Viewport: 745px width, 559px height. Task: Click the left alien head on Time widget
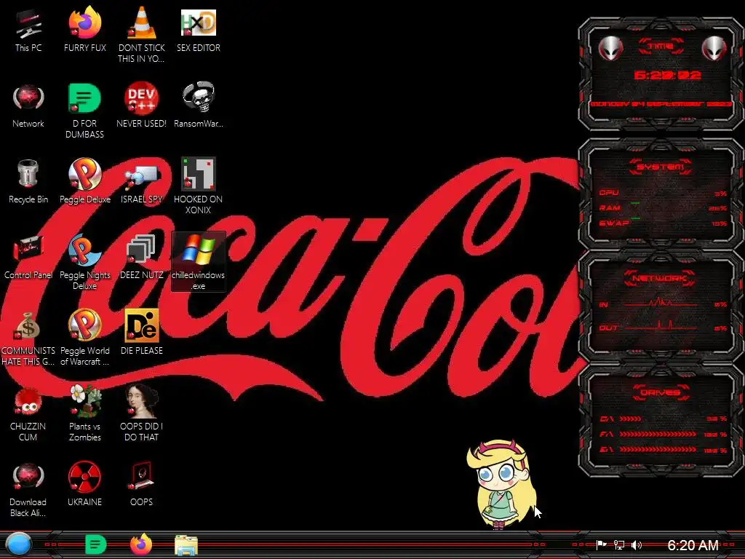611,48
